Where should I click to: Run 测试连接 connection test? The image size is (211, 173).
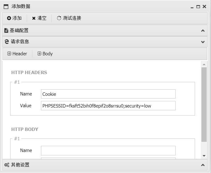pyautogui.click(x=69, y=18)
